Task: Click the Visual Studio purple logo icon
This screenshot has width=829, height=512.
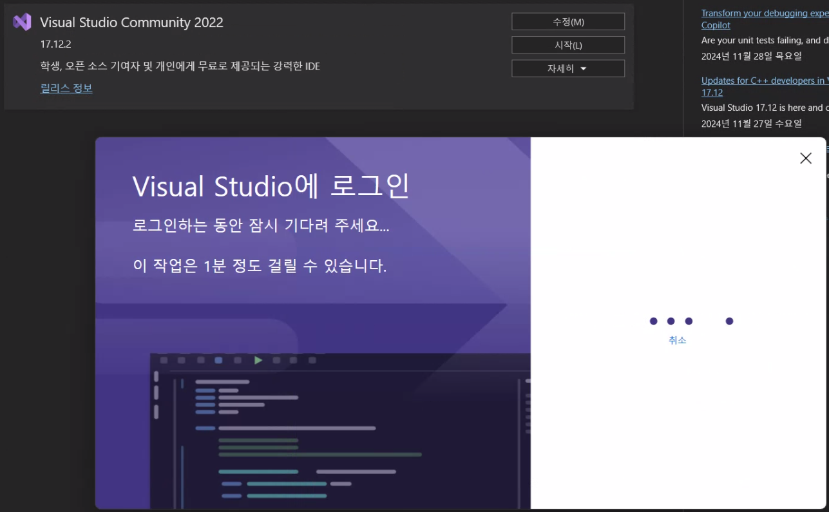Action: tap(22, 22)
